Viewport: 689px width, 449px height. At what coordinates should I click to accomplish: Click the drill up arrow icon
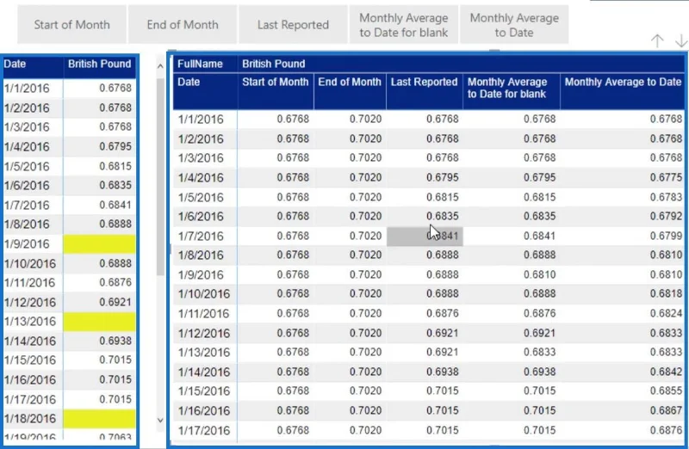(657, 40)
